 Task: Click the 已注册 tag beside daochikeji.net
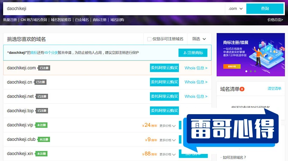click(x=42, y=97)
